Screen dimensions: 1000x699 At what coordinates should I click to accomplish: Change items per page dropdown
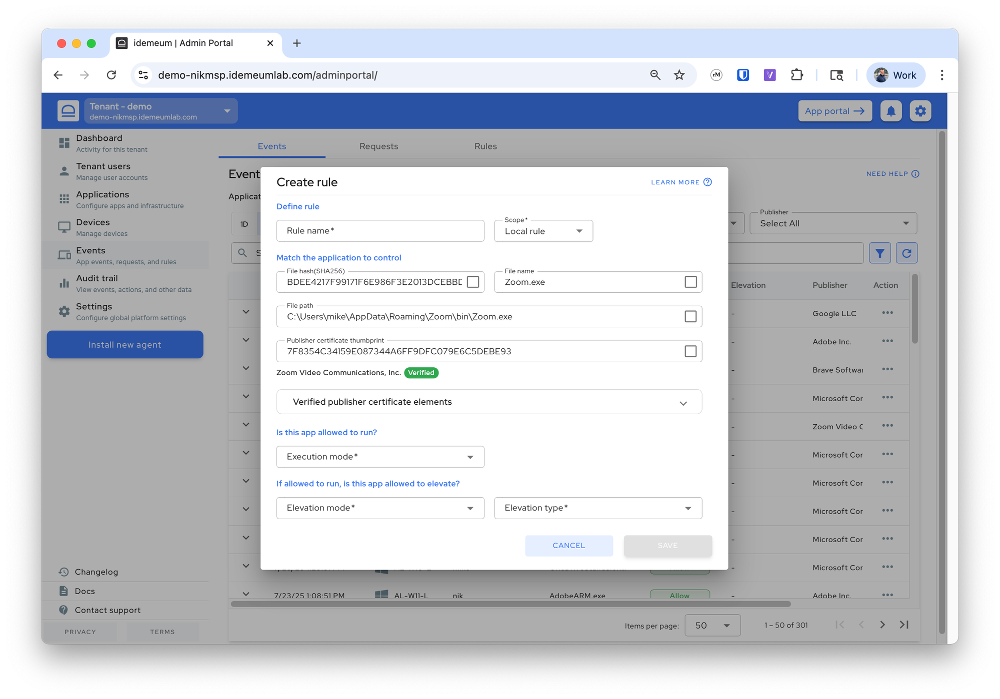[x=712, y=625]
